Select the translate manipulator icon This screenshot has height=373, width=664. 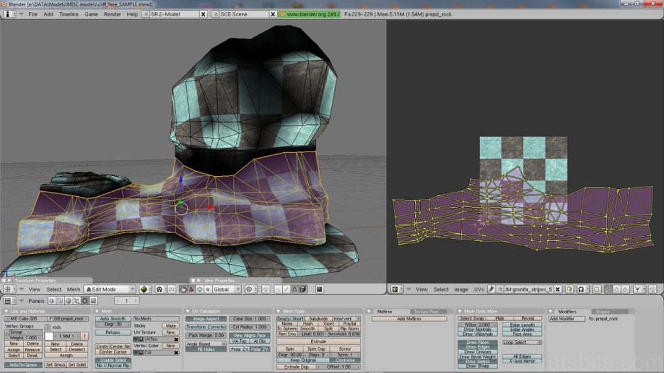(191, 289)
